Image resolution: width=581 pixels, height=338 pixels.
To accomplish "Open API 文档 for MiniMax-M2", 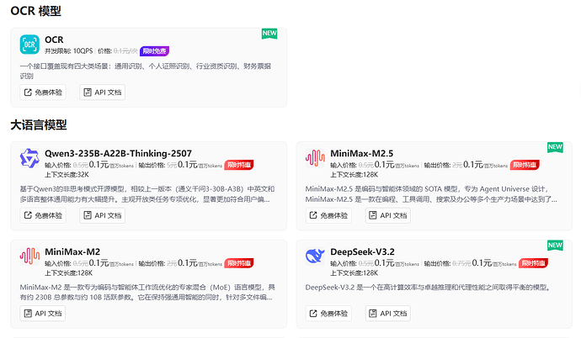I will click(x=43, y=314).
